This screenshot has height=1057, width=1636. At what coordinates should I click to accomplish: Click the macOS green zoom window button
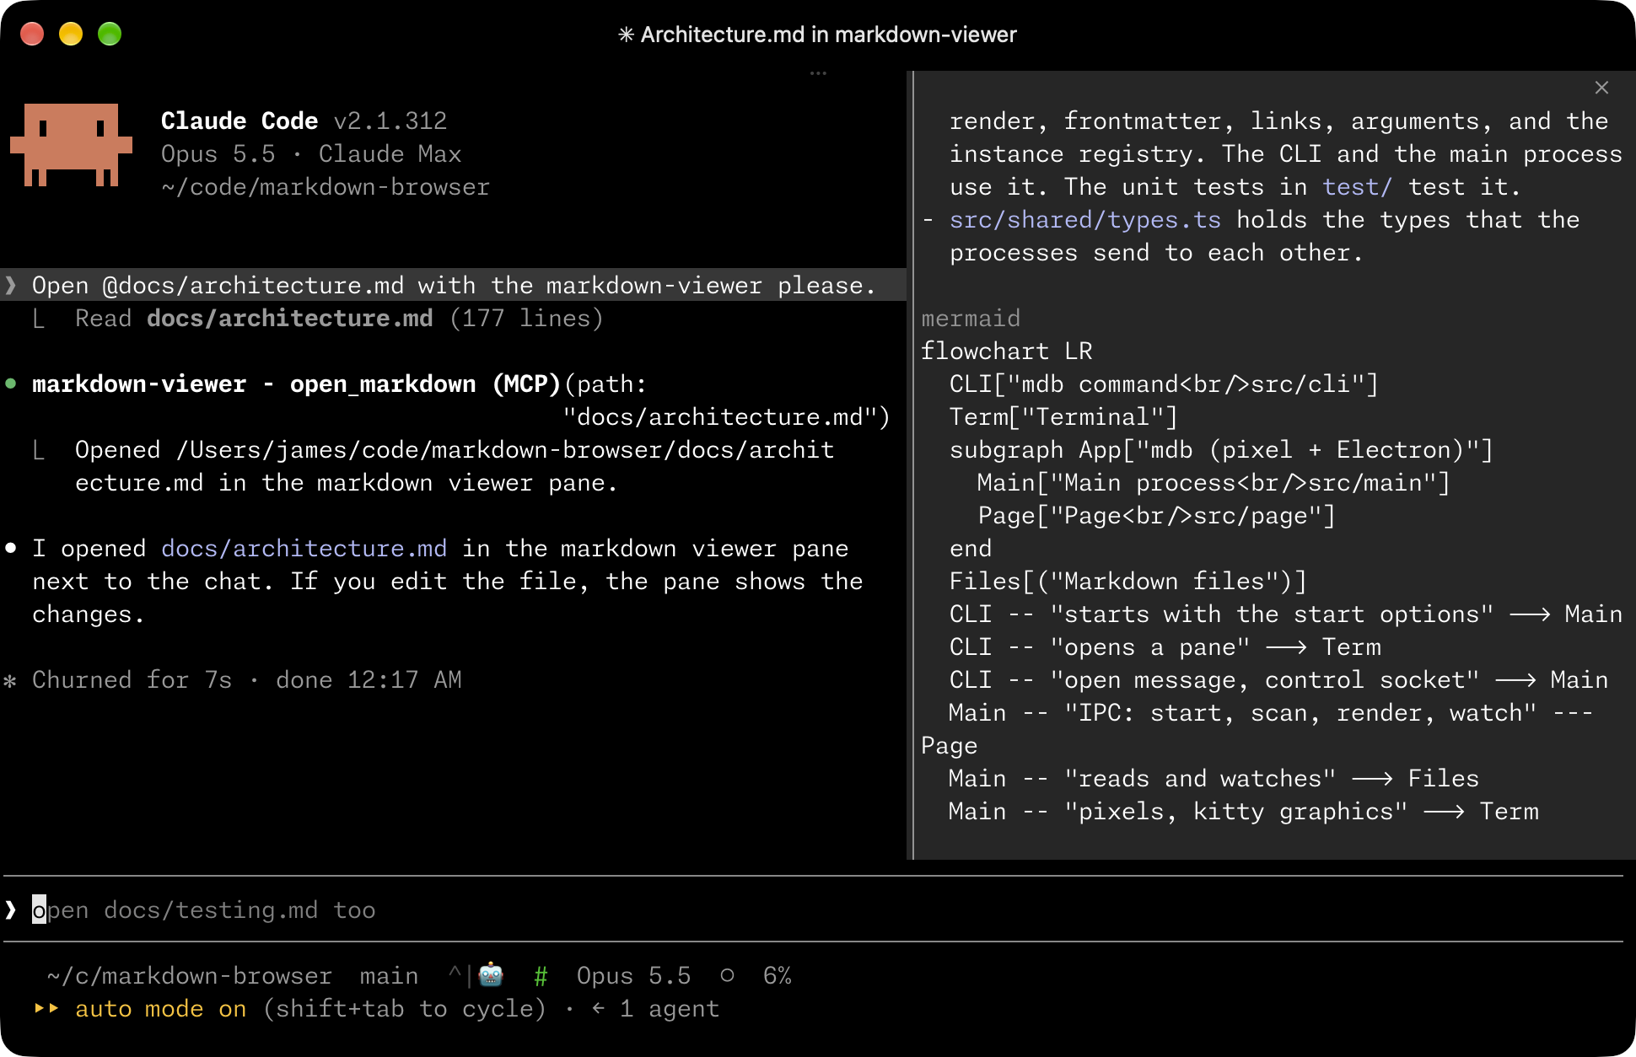point(110,34)
